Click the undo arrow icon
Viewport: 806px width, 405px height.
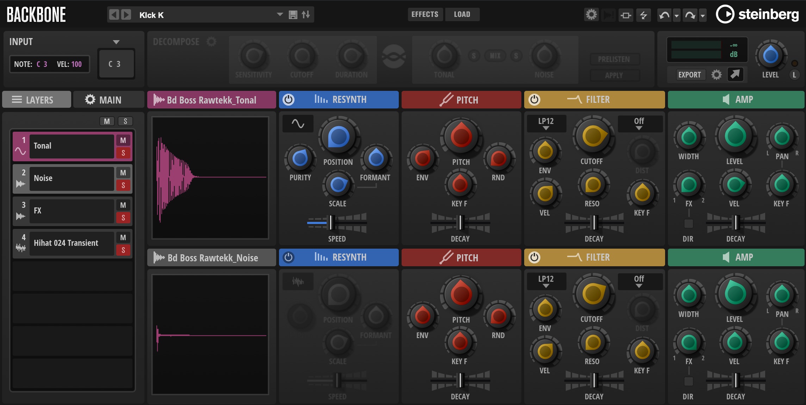(664, 15)
